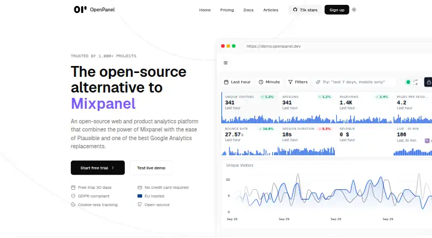Viewport: 432px width, 238px height.
Task: Click the EU flag icon beside EU hosted
Action: click(x=140, y=196)
